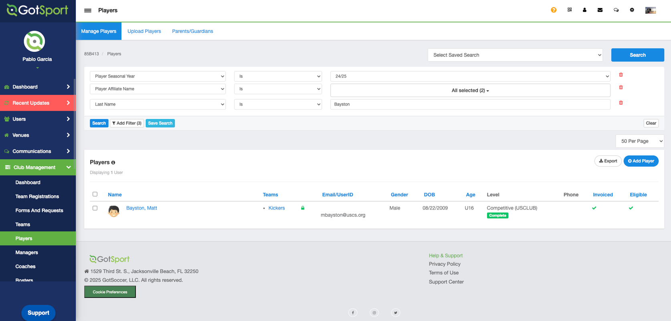Check the select-all players checkbox
Viewport: 671px width, 321px height.
pyautogui.click(x=95, y=194)
